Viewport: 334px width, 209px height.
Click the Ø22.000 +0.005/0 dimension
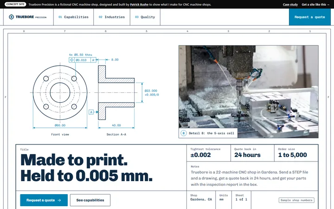click(x=152, y=92)
